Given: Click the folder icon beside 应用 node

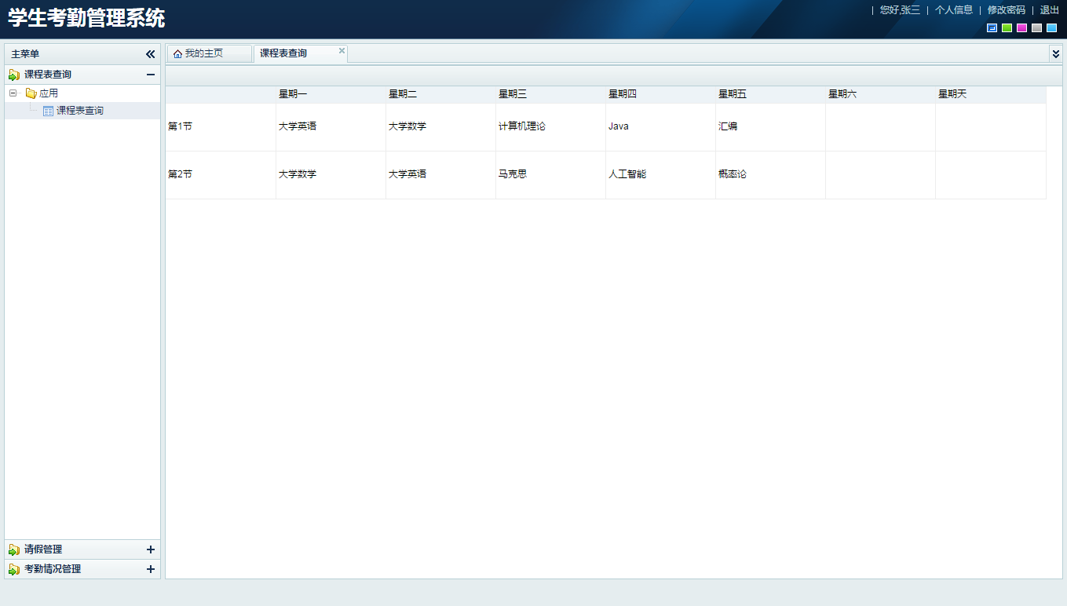Looking at the screenshot, I should [x=31, y=92].
